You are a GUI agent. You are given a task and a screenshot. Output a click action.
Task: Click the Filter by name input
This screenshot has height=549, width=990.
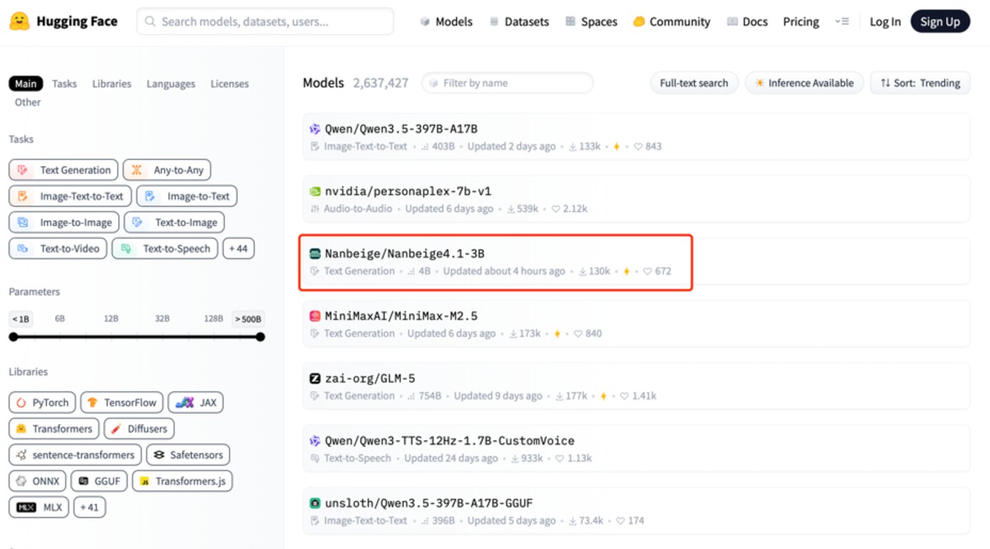[x=507, y=83]
